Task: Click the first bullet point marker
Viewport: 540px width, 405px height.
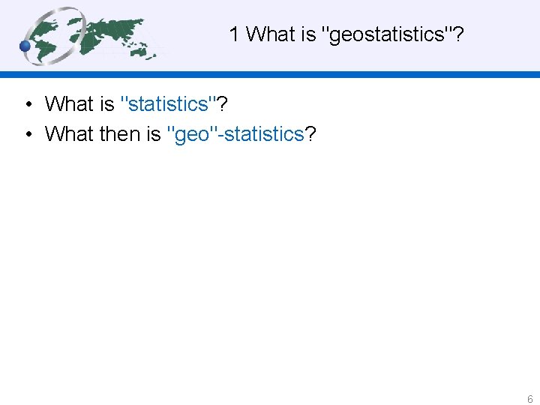Action: pos(27,104)
